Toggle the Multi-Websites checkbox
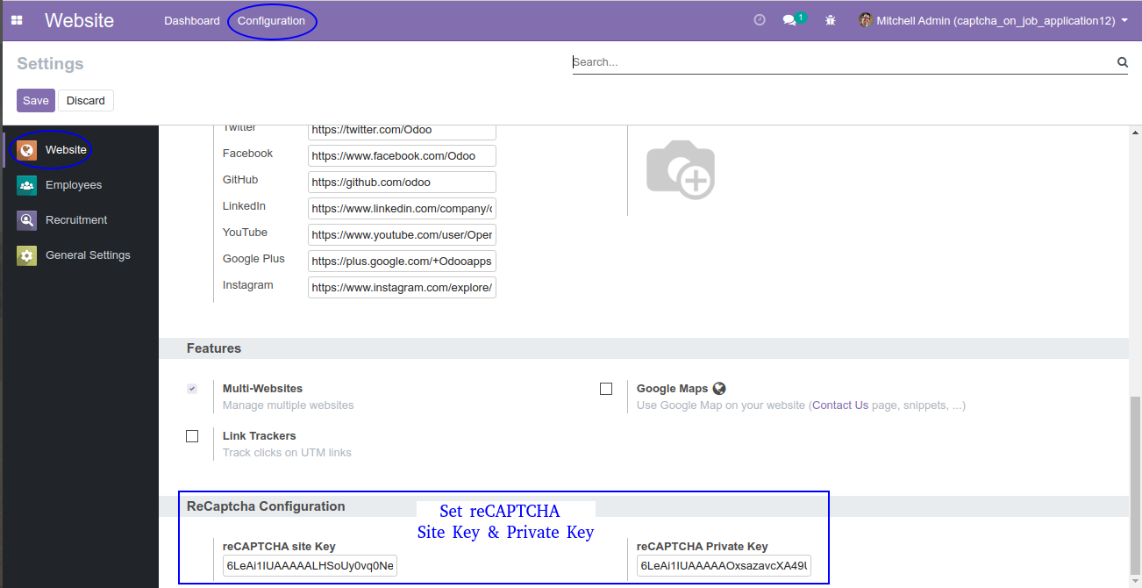1142x588 pixels. click(x=192, y=389)
